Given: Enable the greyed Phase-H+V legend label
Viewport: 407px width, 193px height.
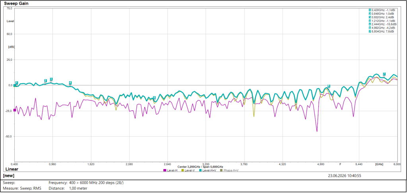Looking at the screenshot, I should 231,170.
